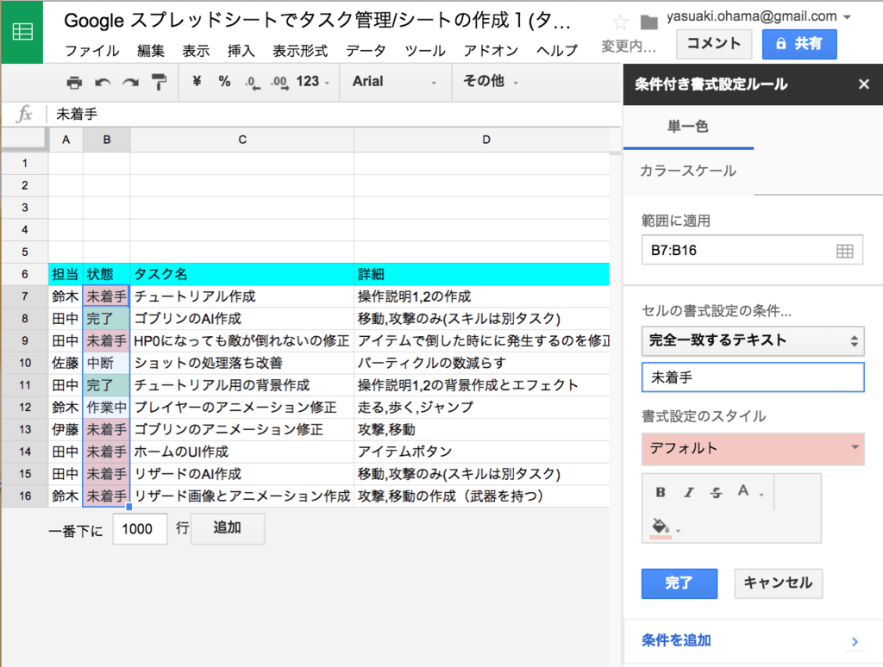Click the B7:B16 range input field
Viewport: 883px width, 667px height.
(752, 251)
